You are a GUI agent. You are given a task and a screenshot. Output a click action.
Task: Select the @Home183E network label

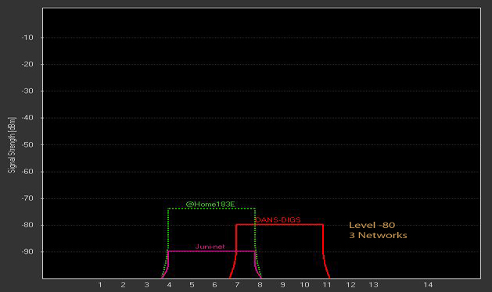[x=210, y=205]
